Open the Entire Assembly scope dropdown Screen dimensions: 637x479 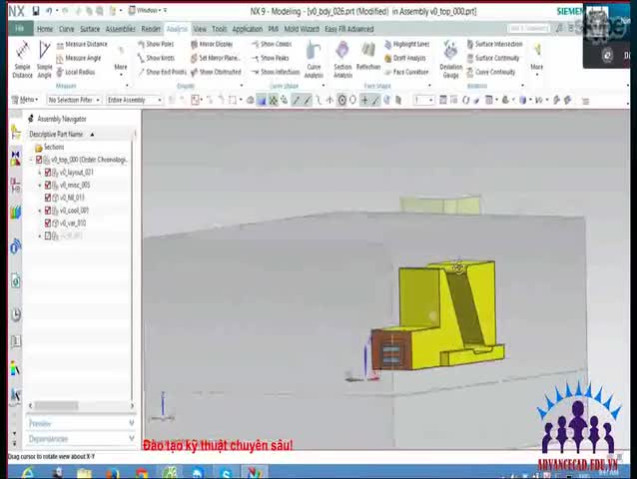pos(134,100)
